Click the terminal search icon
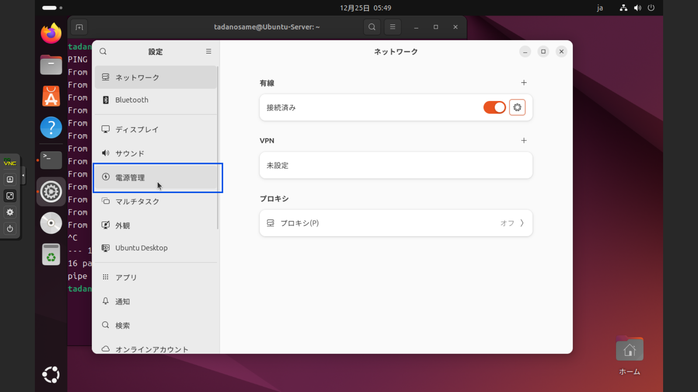 tap(372, 27)
